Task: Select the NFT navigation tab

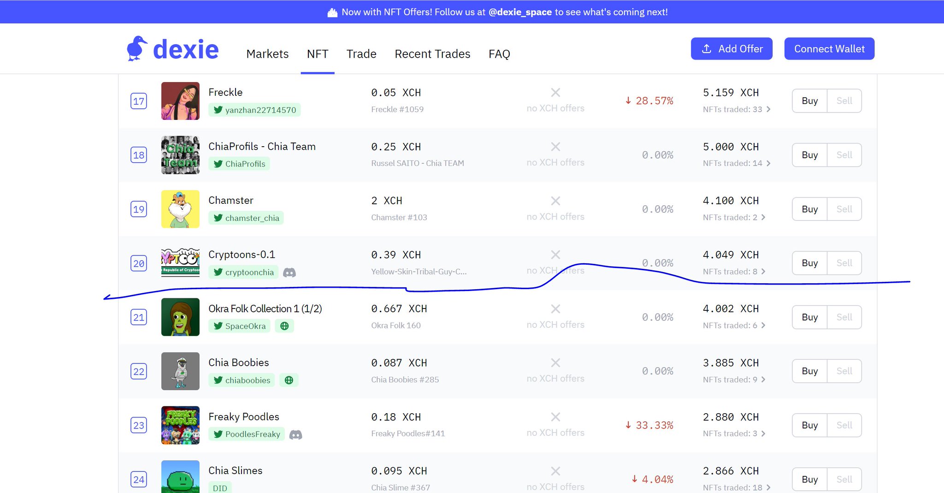Action: 318,54
